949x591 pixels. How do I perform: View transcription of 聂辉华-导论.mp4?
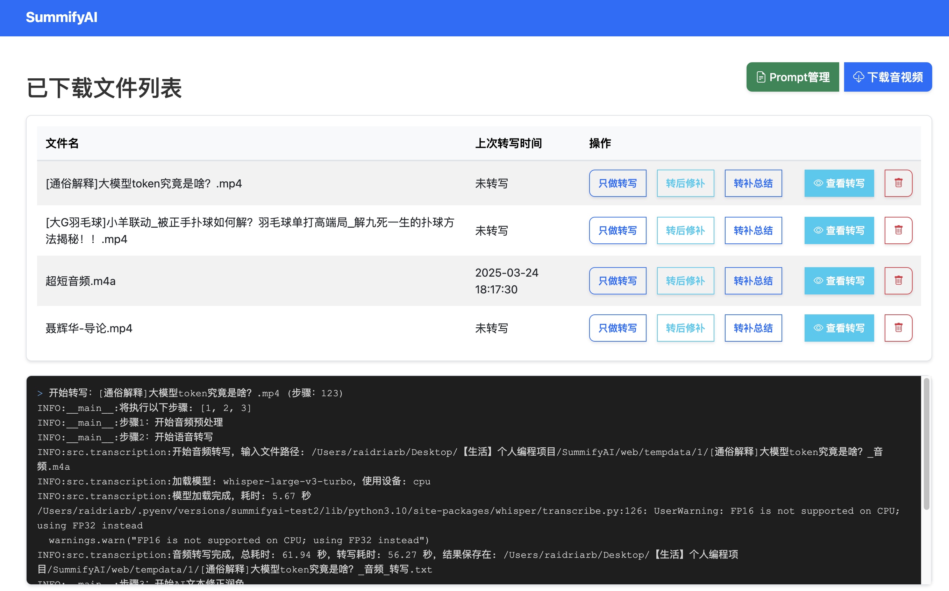pos(839,328)
